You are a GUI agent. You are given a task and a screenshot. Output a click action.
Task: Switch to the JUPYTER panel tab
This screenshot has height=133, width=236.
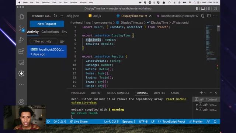click(159, 93)
